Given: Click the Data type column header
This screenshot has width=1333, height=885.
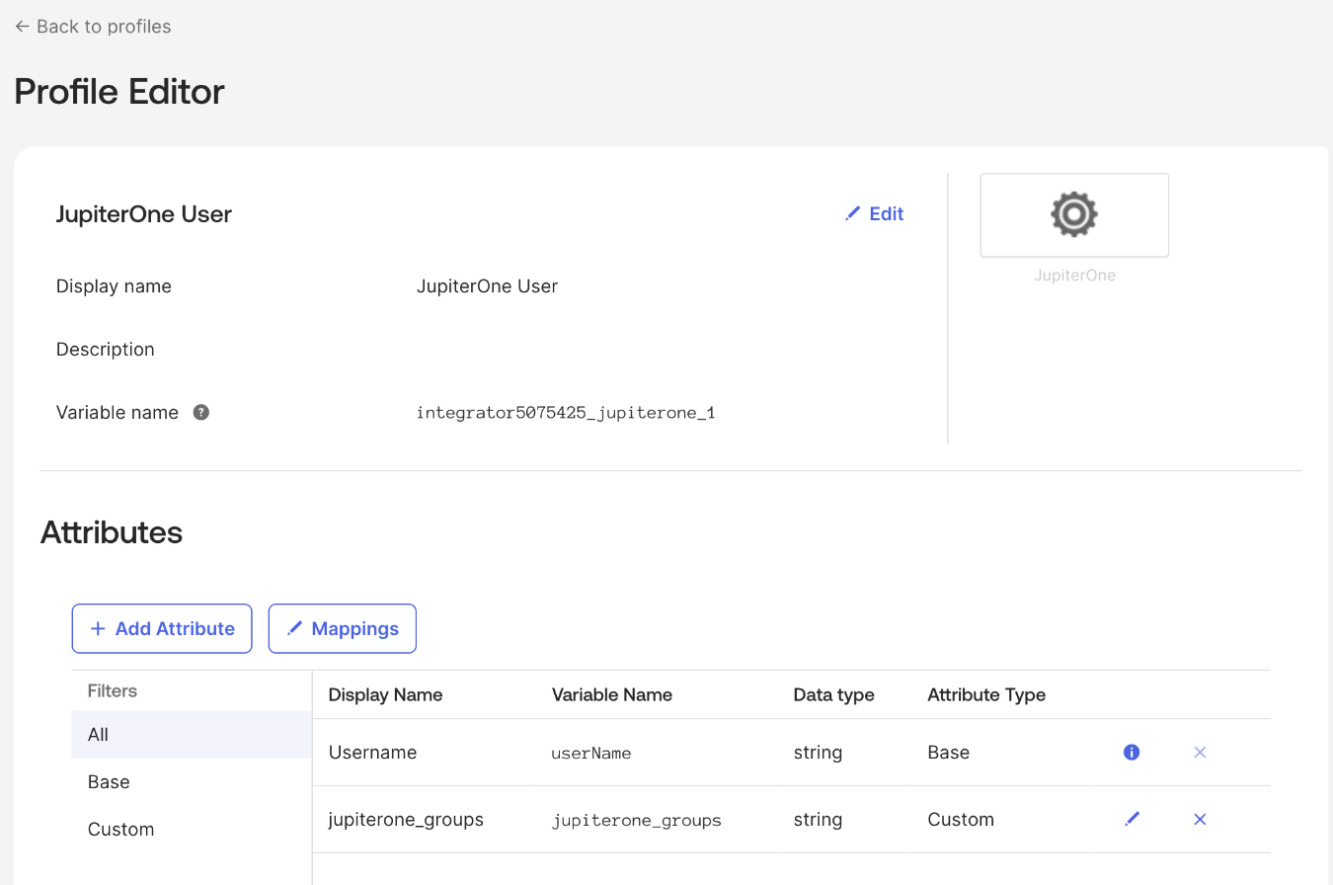Looking at the screenshot, I should coord(833,694).
